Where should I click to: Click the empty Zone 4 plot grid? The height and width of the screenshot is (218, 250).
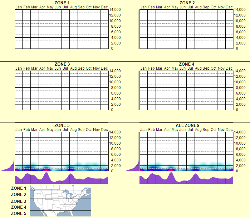click(184, 90)
